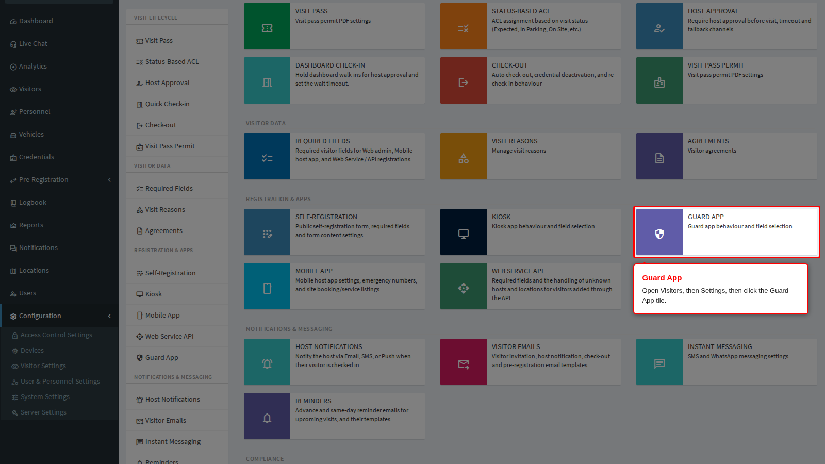This screenshot has height=464, width=825.
Task: Open Live Chat in the sidebar
Action: [x=59, y=44]
